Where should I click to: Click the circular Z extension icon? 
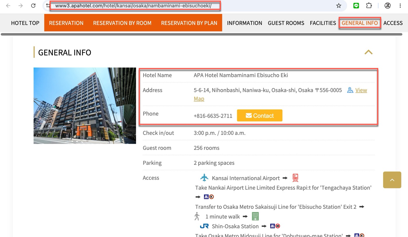click(387, 6)
